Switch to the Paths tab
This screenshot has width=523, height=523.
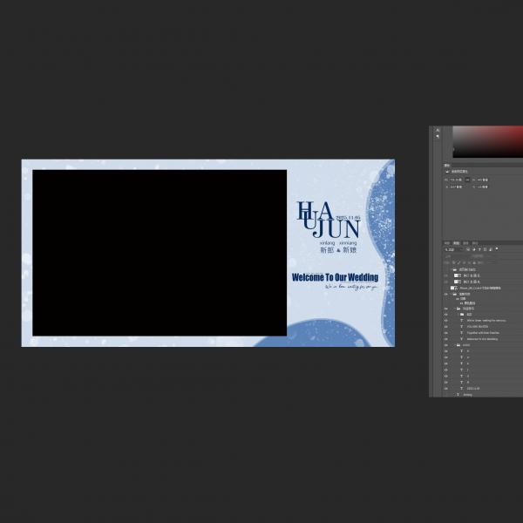465,243
